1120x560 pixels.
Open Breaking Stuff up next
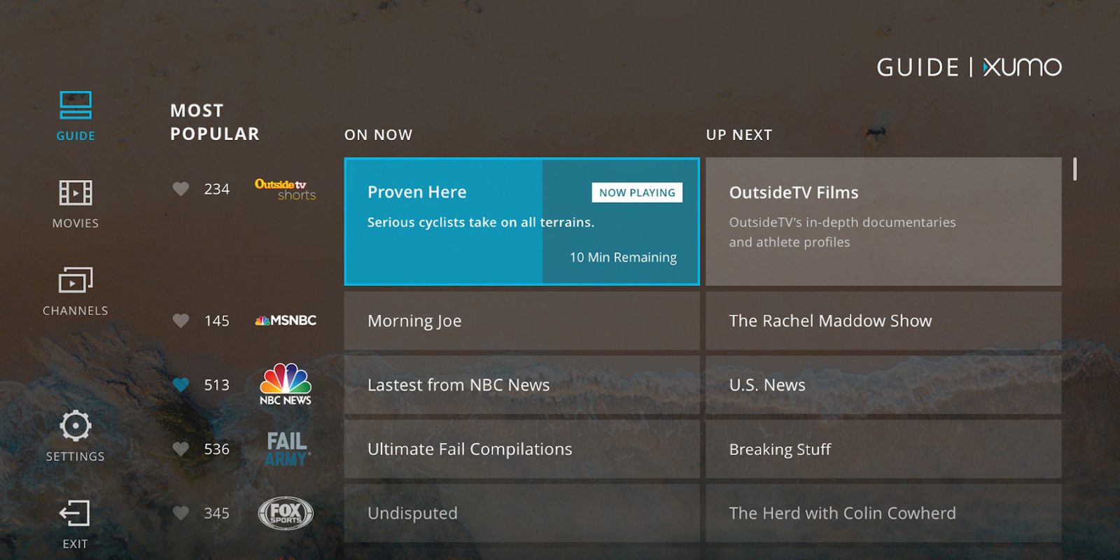[x=883, y=449]
